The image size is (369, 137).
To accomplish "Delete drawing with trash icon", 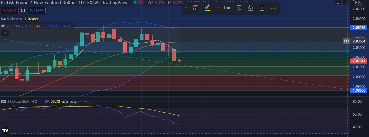I will pyautogui.click(x=261, y=8).
